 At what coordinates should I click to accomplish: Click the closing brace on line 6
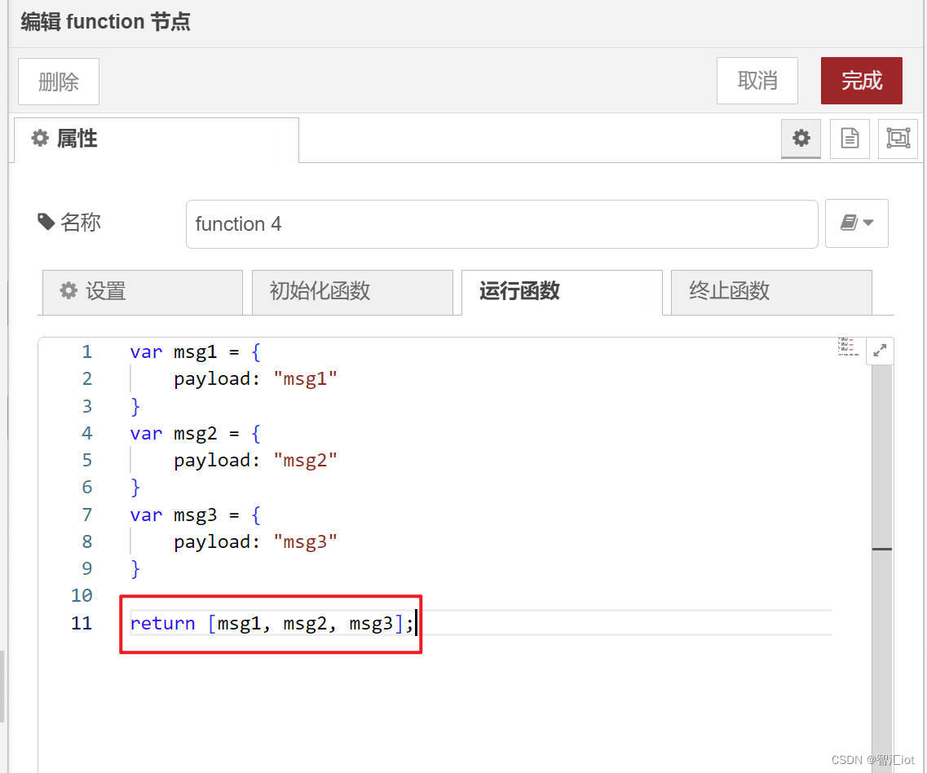coord(135,488)
